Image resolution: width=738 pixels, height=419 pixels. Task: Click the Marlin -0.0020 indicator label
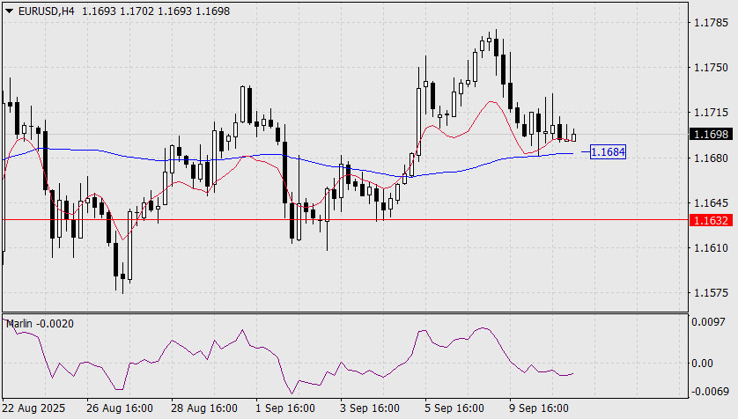tap(40, 324)
